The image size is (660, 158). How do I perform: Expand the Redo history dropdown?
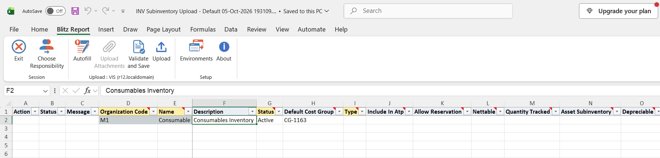113,11
